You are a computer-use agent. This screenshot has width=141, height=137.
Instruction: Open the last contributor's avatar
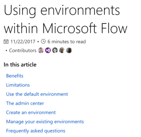pyautogui.click(x=69, y=50)
